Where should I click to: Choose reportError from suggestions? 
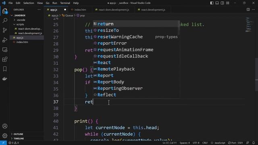[x=136, y=43]
